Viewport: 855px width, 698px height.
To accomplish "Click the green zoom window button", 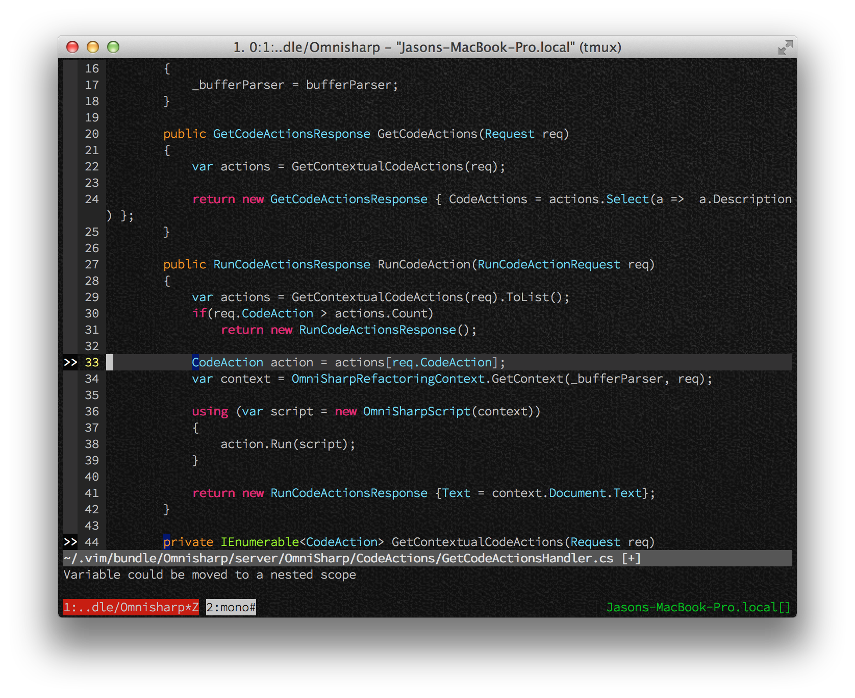I will pos(113,47).
